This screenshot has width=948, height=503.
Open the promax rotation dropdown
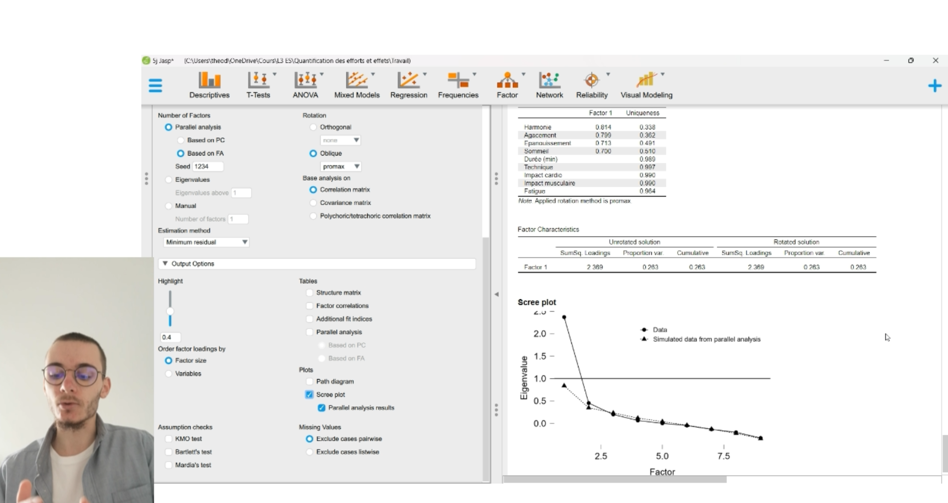point(340,166)
